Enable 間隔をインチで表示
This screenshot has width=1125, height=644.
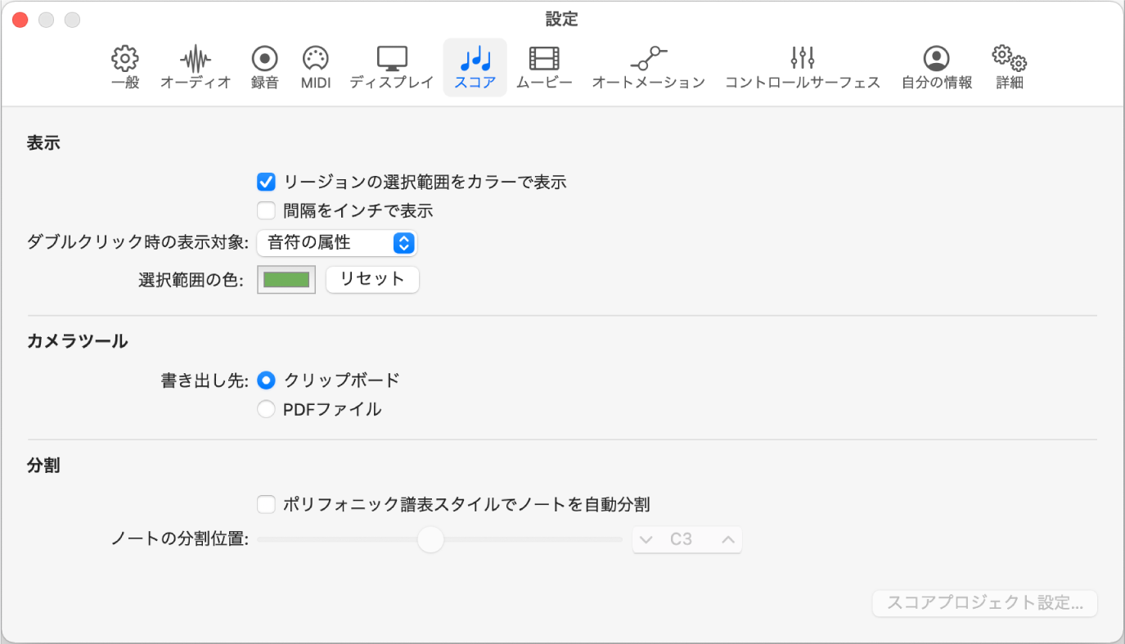pos(266,210)
